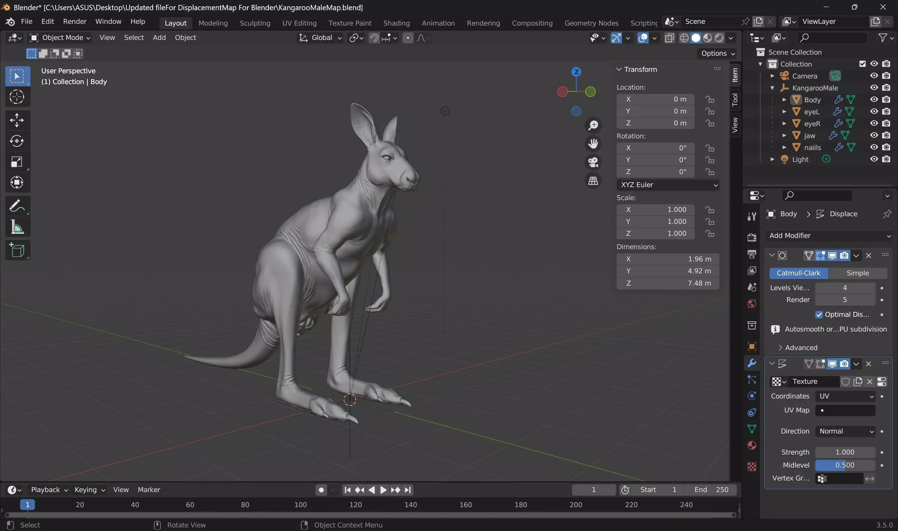This screenshot has height=531, width=898.
Task: Switch to the Sculpting workspace tab
Action: click(255, 23)
